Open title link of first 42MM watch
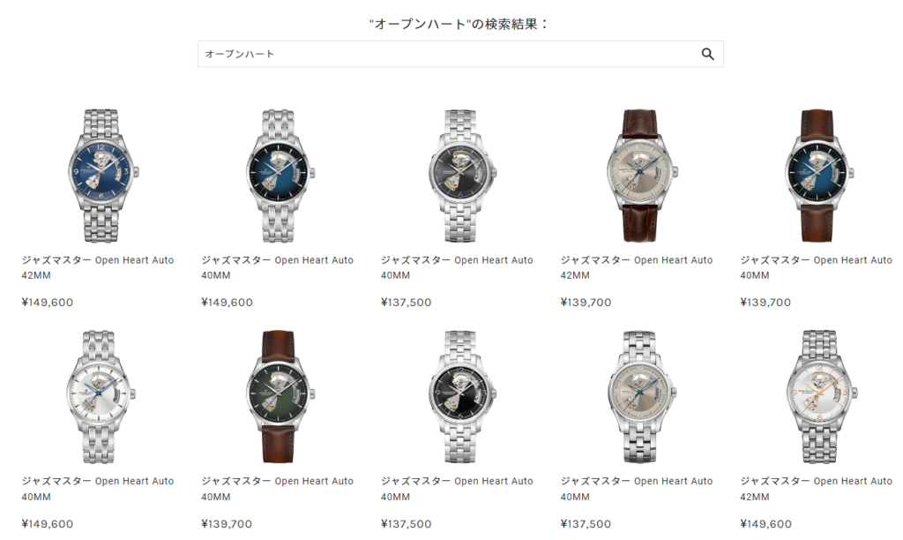The image size is (903, 540). [x=98, y=267]
